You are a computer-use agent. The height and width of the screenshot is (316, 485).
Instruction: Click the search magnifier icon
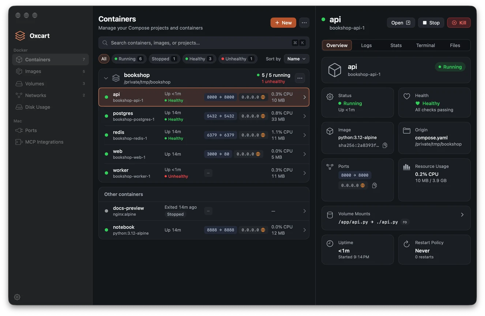[x=105, y=43]
